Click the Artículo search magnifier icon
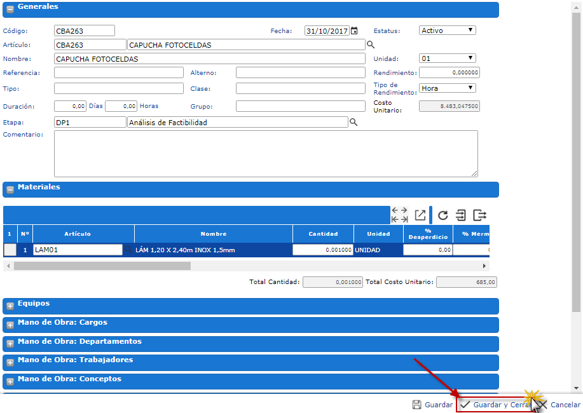Image resolution: width=583 pixels, height=413 pixels. [x=371, y=45]
